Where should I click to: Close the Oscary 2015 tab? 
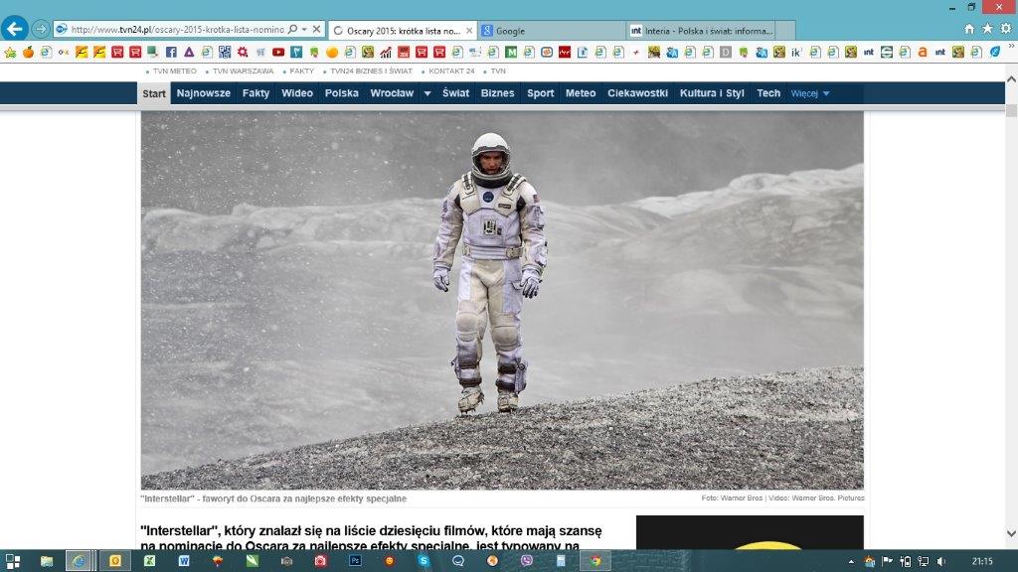tap(469, 31)
